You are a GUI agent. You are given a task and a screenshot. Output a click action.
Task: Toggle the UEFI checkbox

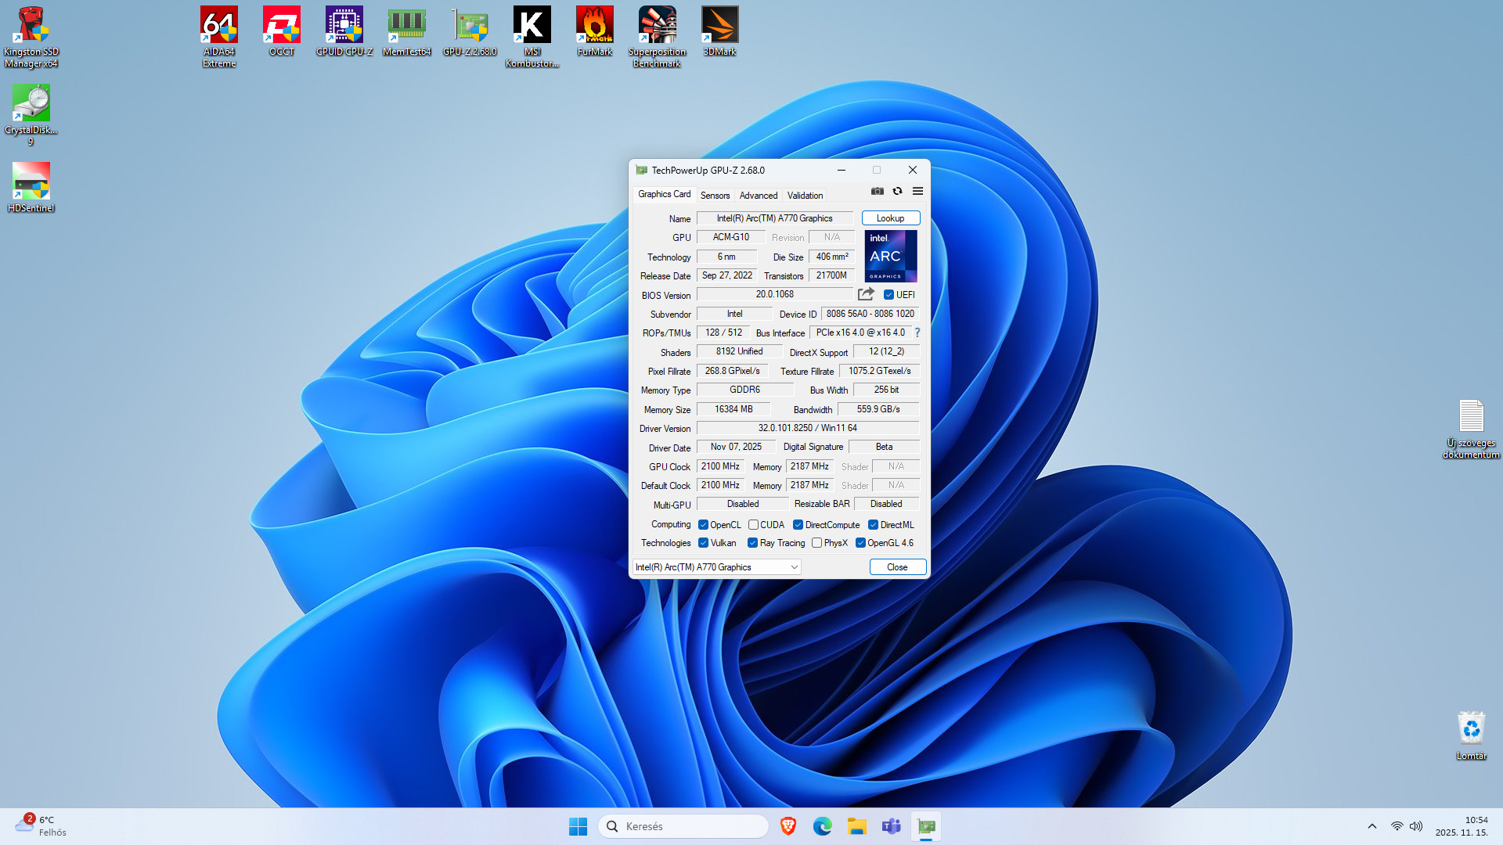pyautogui.click(x=888, y=295)
